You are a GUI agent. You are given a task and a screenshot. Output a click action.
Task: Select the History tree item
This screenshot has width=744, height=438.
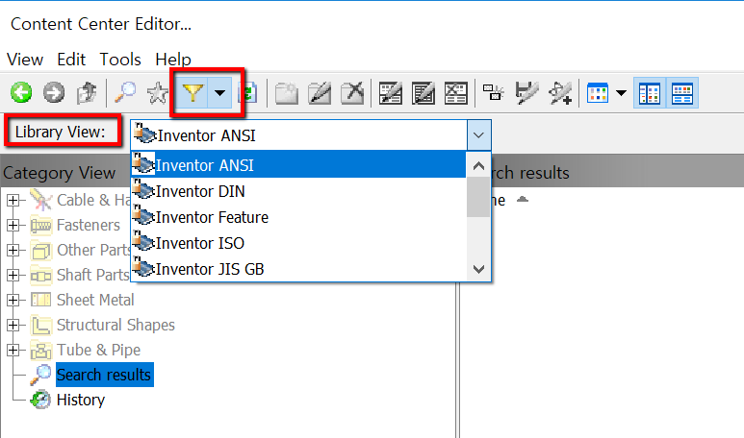tap(81, 401)
